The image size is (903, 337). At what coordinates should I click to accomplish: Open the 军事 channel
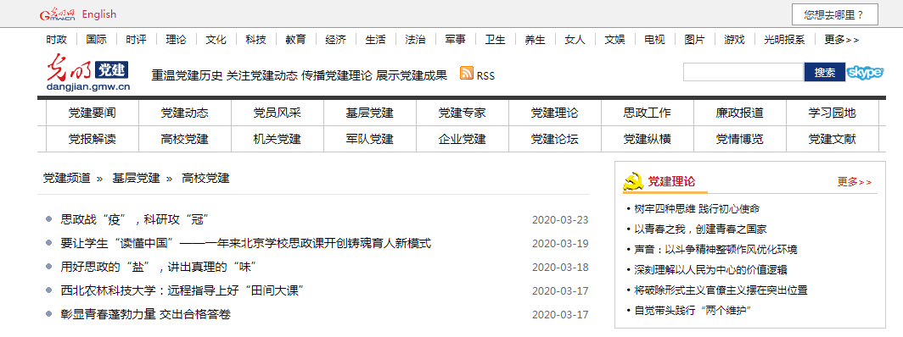point(455,40)
